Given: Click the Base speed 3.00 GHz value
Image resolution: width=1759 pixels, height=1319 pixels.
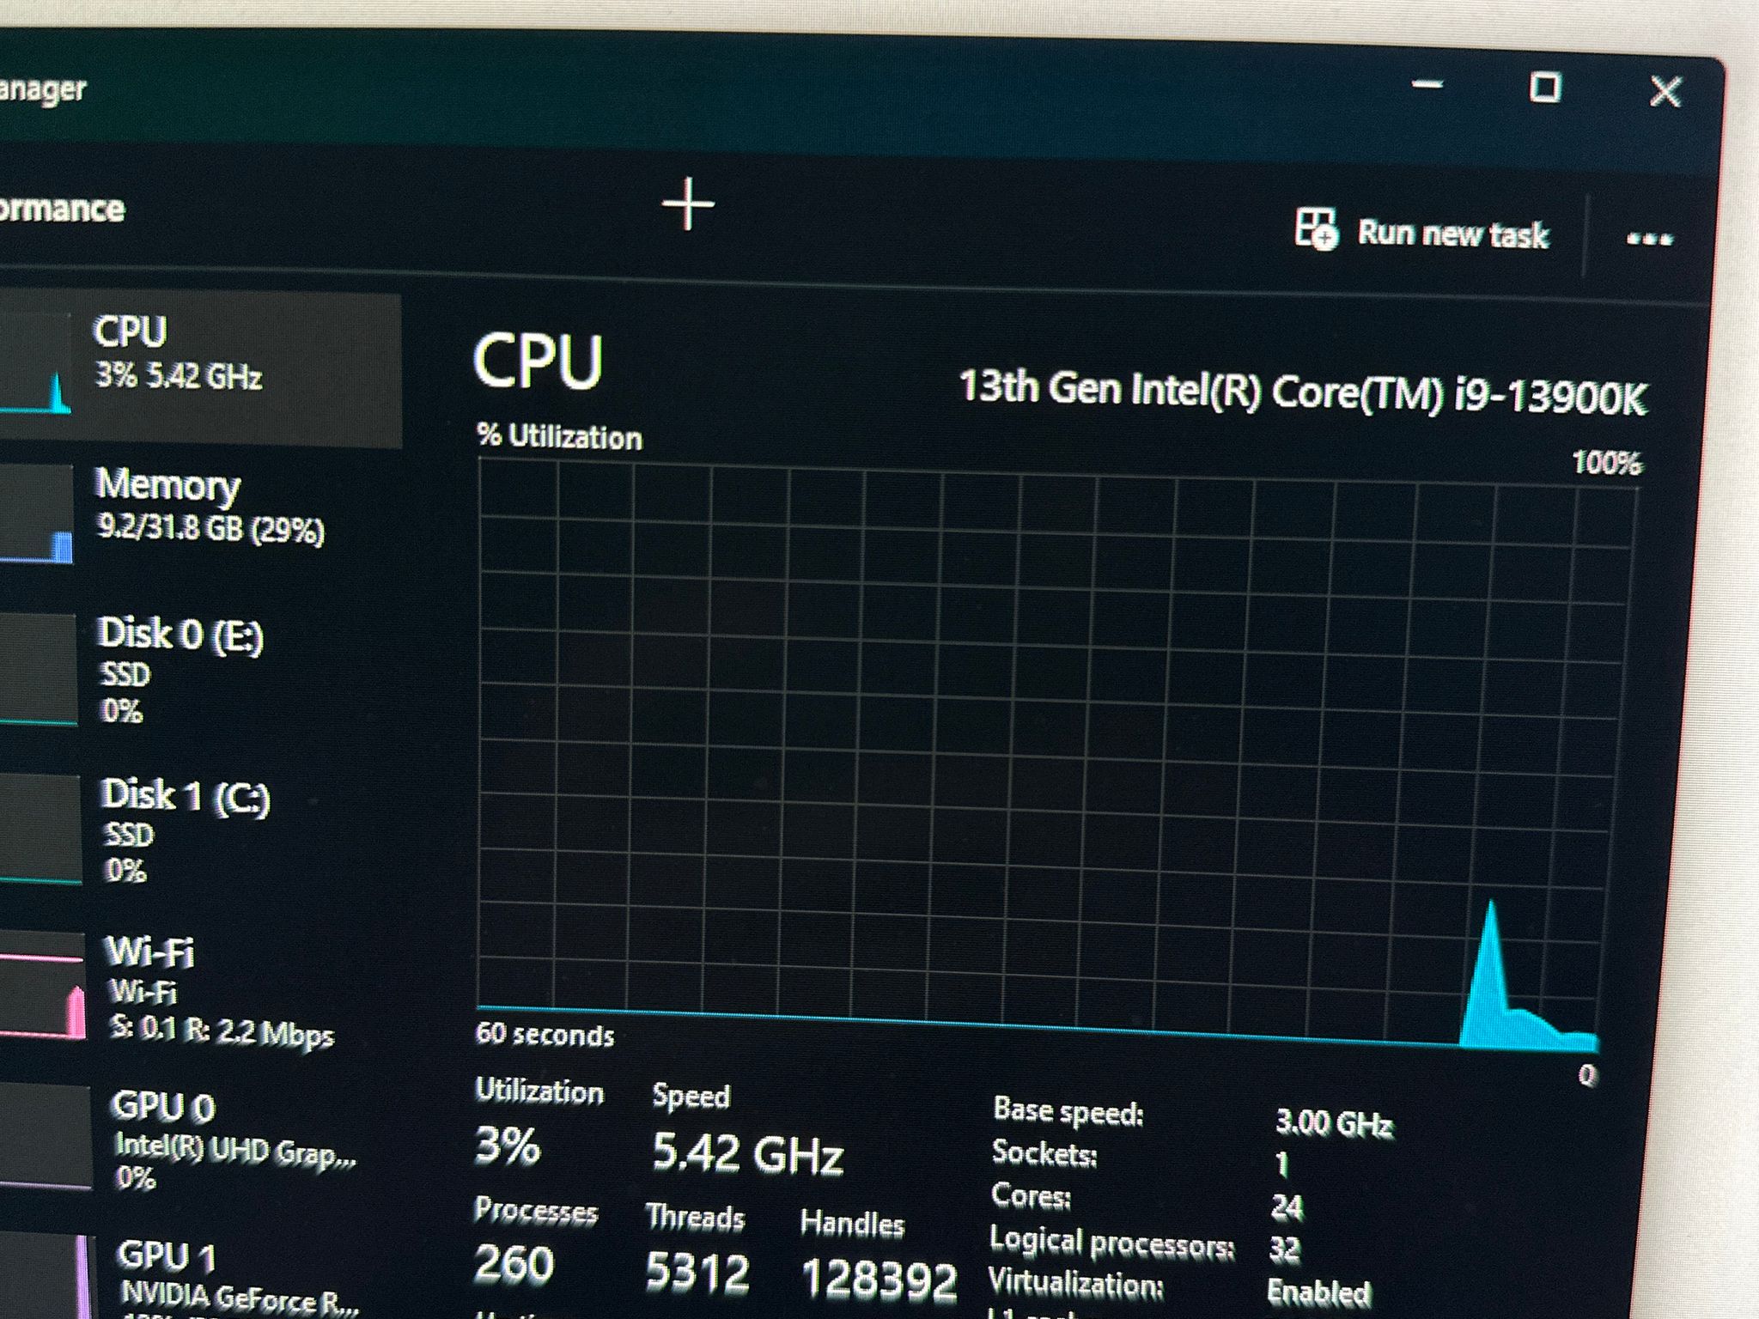Looking at the screenshot, I should tap(1334, 1123).
